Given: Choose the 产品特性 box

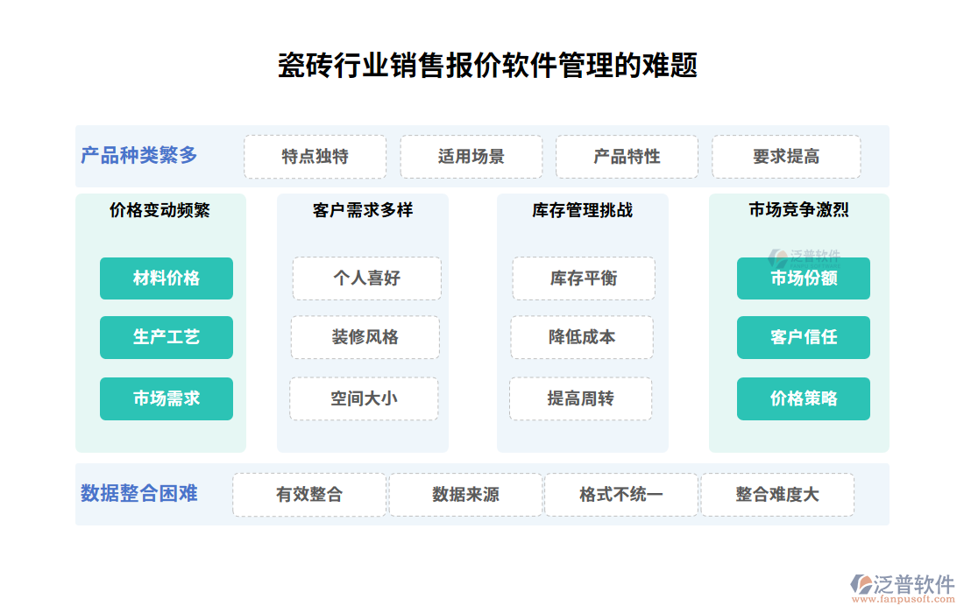Looking at the screenshot, I should coord(627,157).
